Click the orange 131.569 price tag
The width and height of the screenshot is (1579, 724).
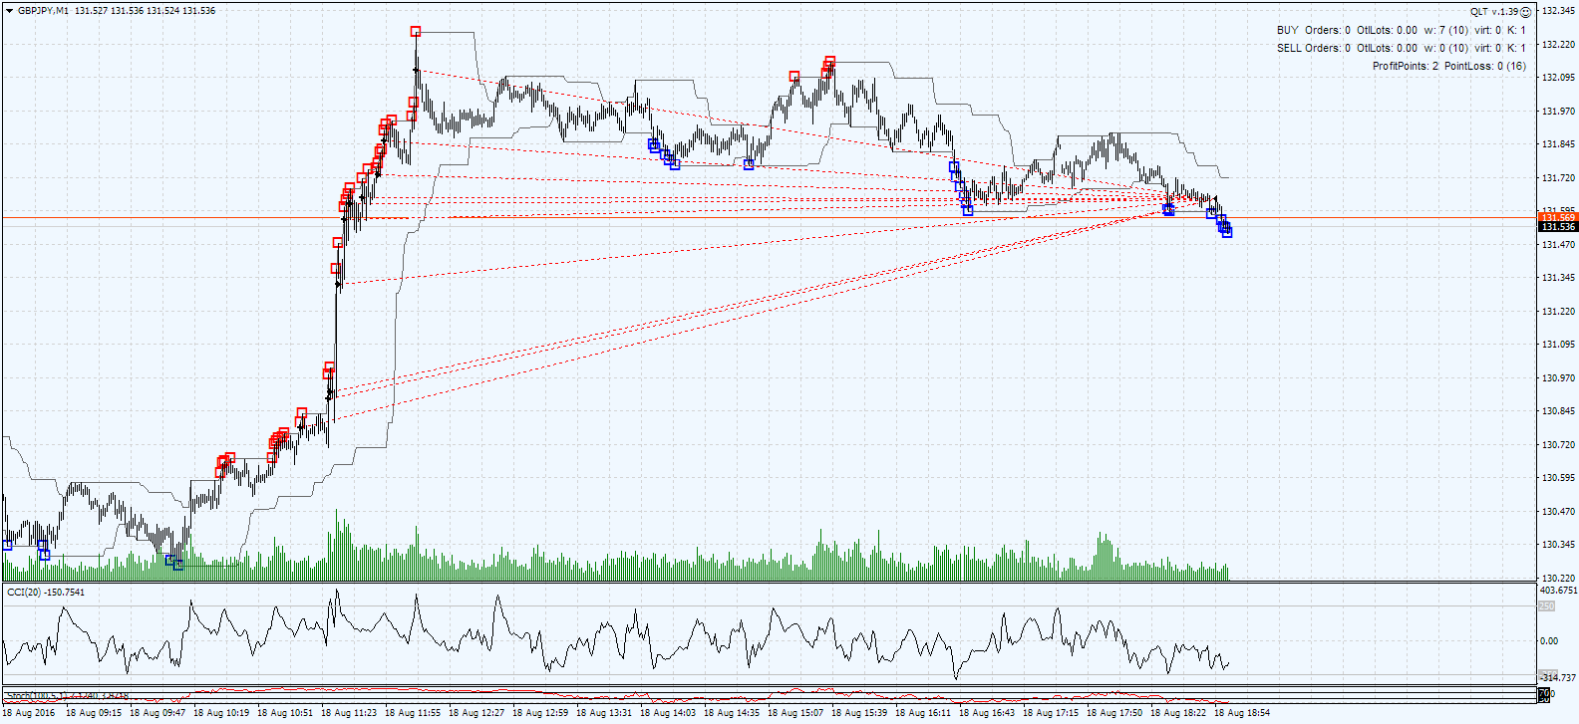pos(1558,217)
